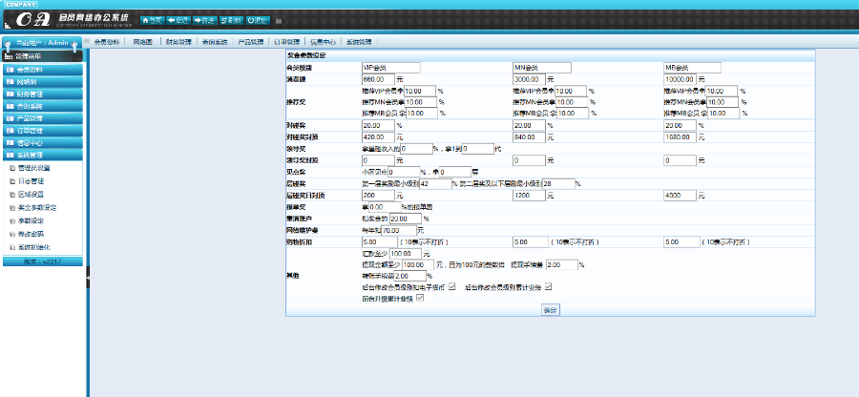Click the page icon beside 修改密码
859x397 pixels.
click(12, 234)
